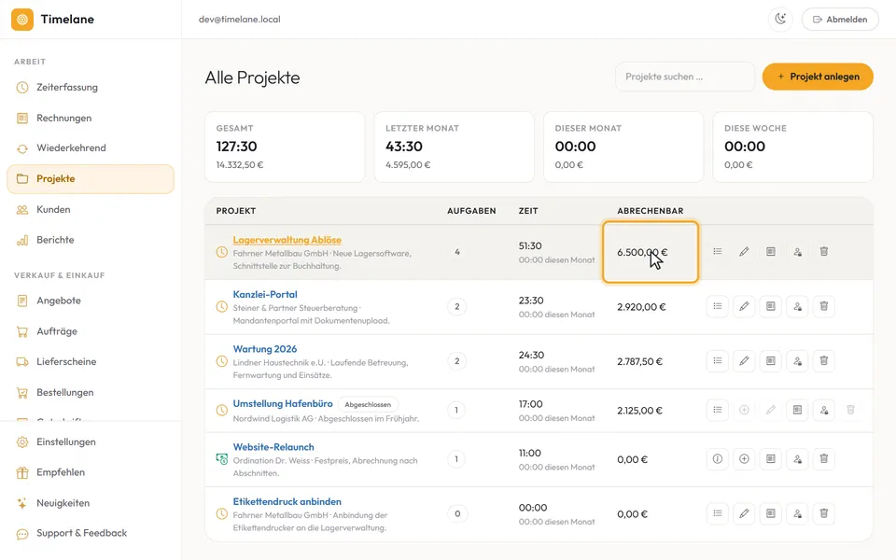Go to Lieferscheine in the sidebar
Viewport: 896px width, 560px height.
[x=91, y=362]
